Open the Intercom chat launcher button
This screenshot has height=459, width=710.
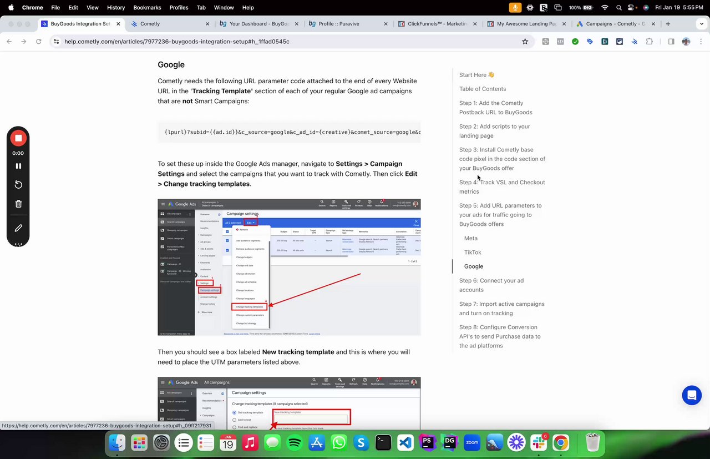(692, 396)
